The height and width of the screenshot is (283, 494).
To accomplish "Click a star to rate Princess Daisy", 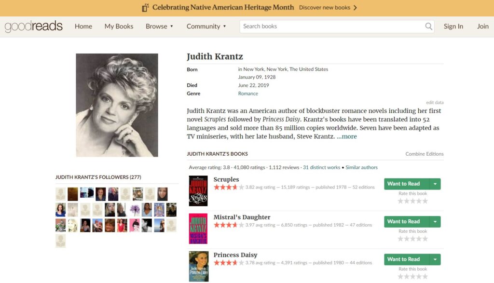I will coord(412,276).
